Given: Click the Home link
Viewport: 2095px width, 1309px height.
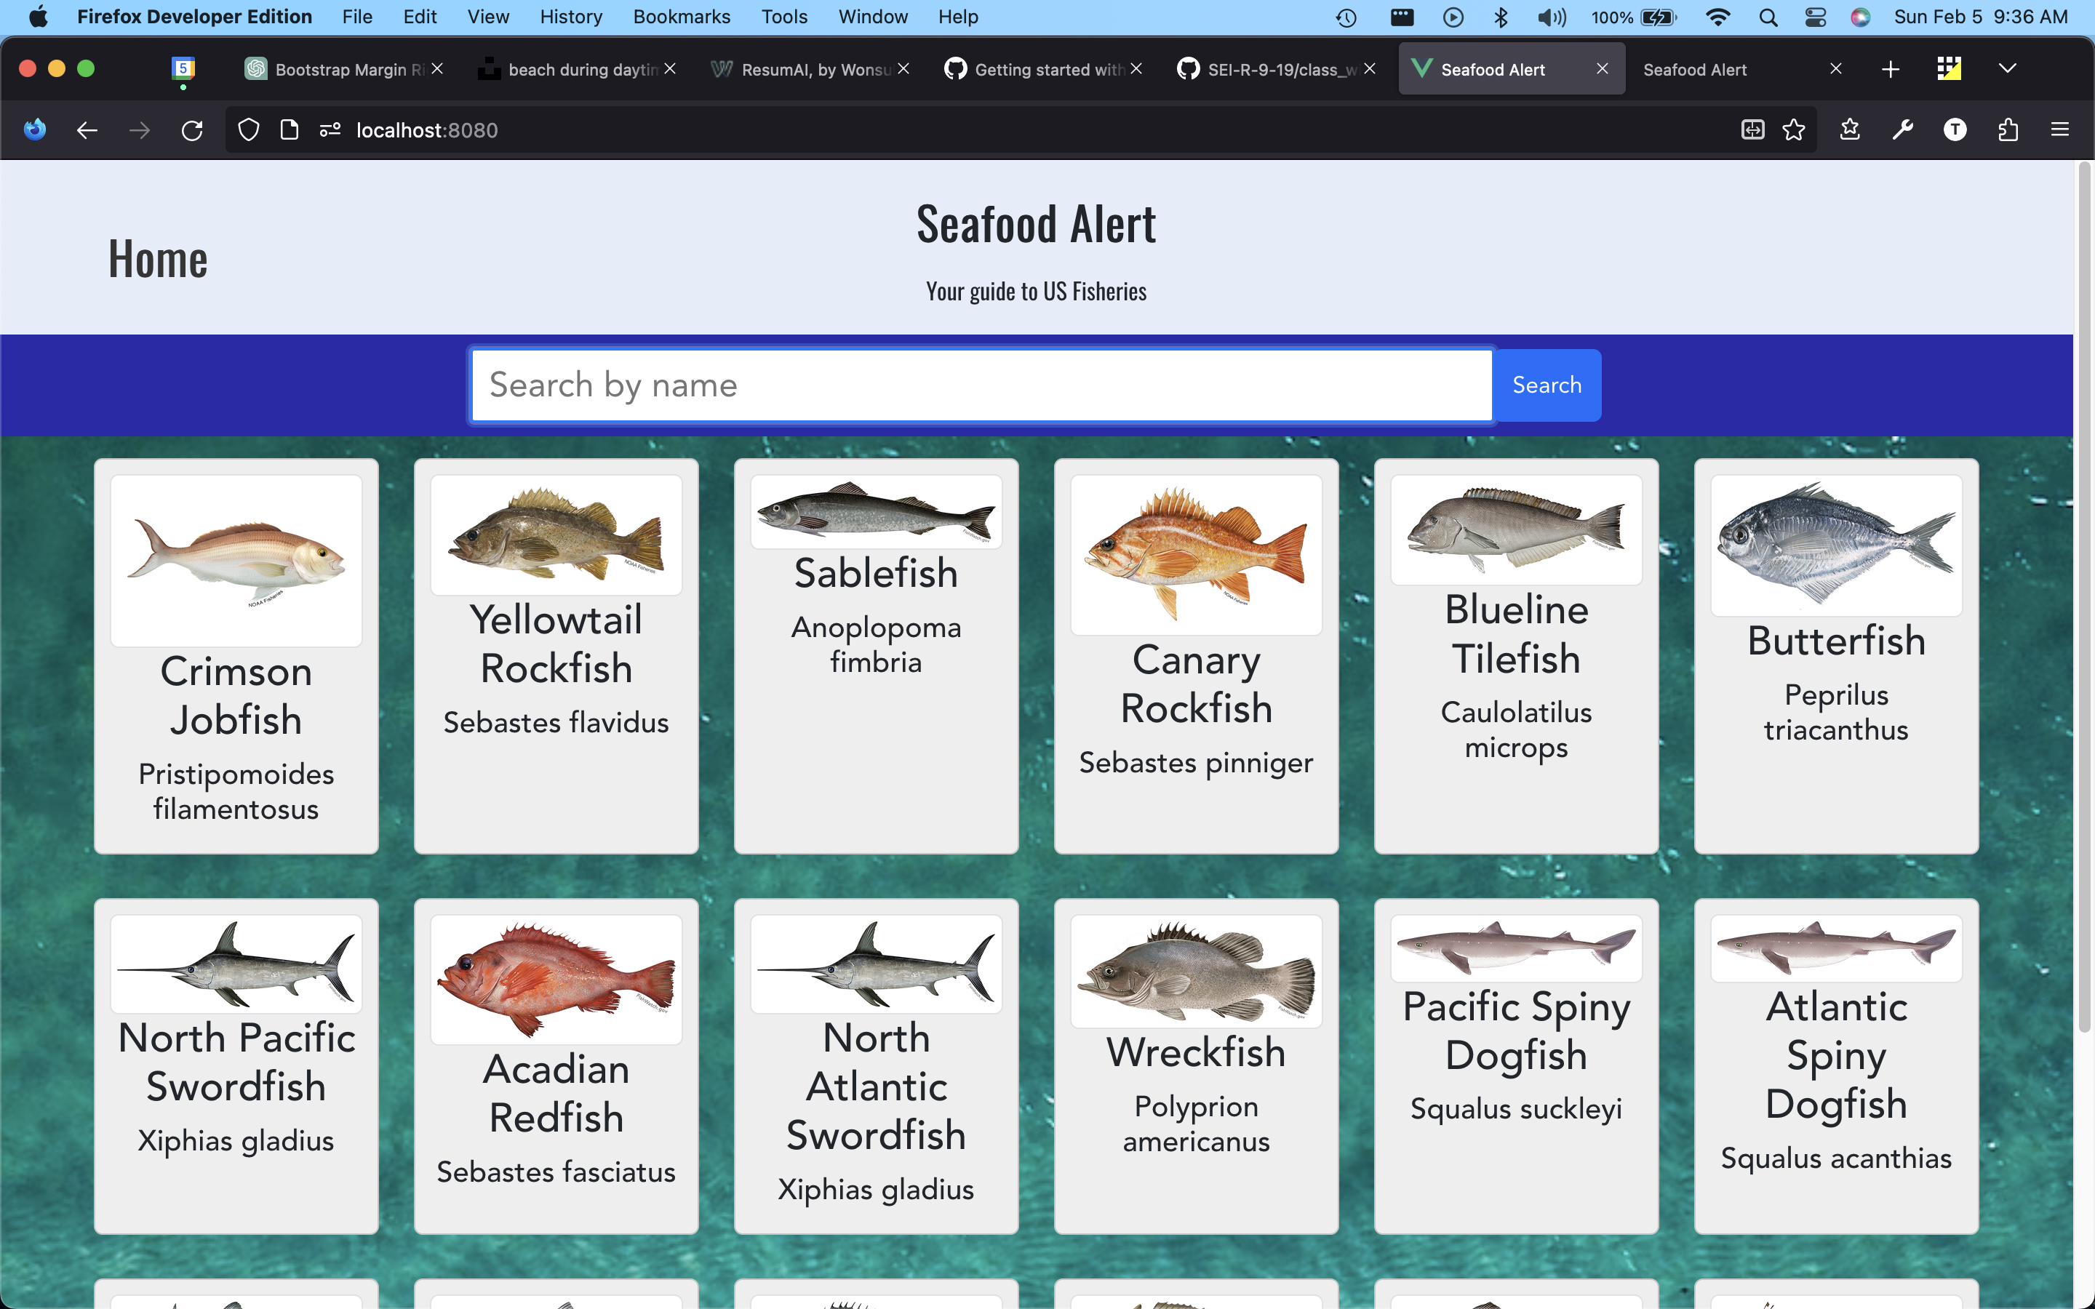Looking at the screenshot, I should [158, 259].
